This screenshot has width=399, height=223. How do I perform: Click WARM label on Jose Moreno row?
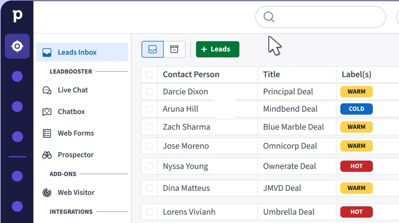[356, 146]
